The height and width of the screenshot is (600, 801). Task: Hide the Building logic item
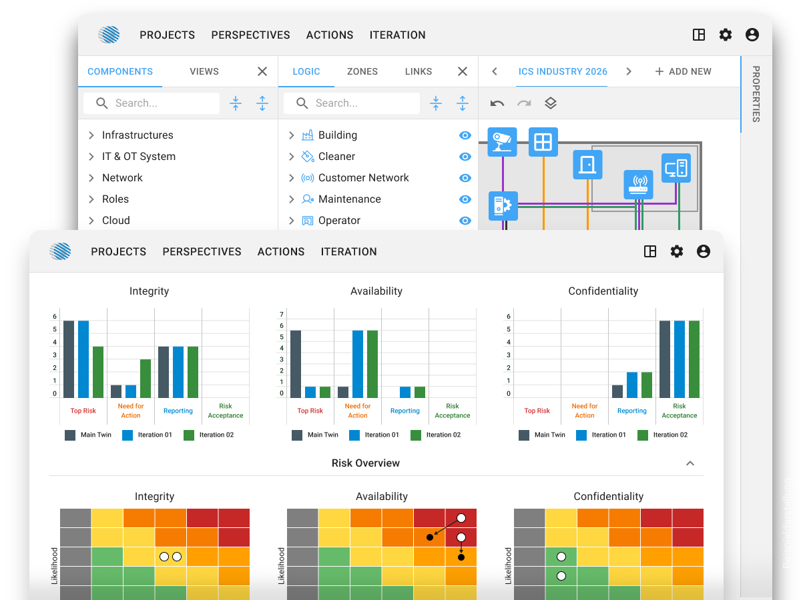(465, 135)
